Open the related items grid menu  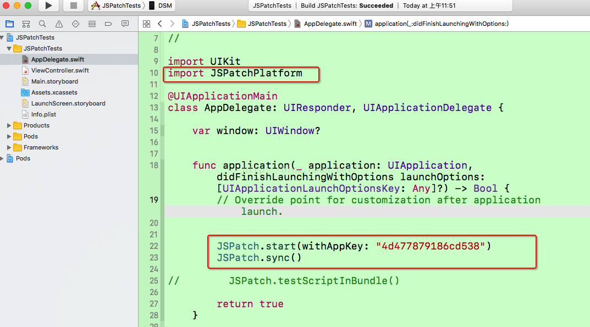(147, 24)
